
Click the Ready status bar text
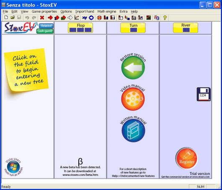click(6, 187)
